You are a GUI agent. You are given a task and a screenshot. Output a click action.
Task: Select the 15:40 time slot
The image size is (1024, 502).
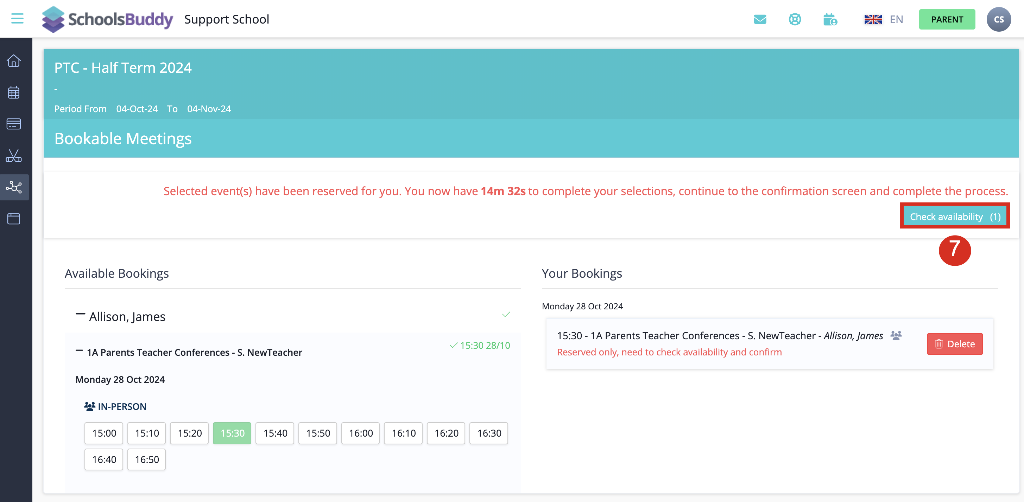[275, 433]
